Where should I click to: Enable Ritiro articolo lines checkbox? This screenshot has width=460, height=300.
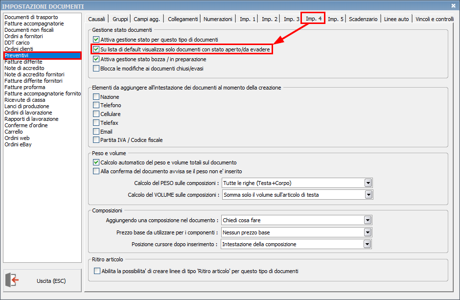97,271
